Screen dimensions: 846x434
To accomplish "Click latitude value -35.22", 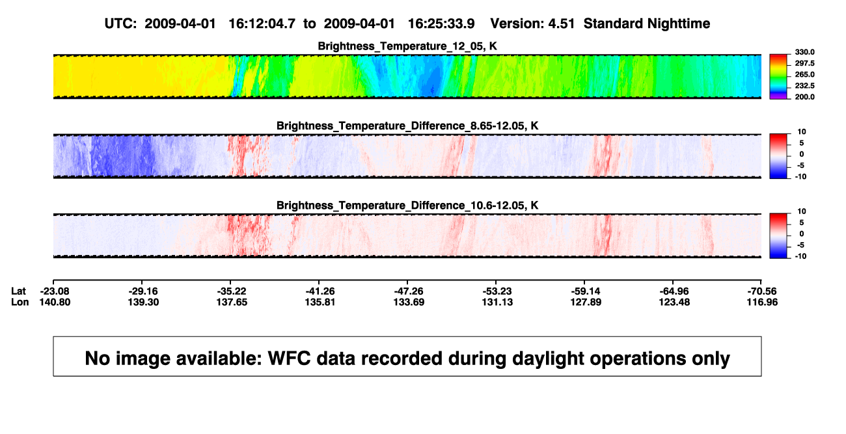I will [233, 291].
